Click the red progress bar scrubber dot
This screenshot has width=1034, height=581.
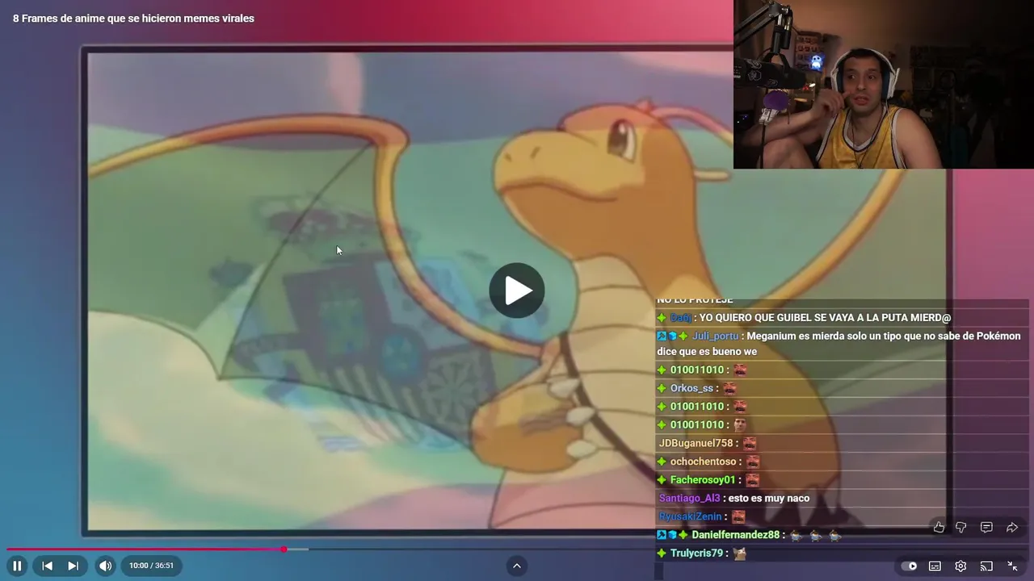(x=284, y=550)
